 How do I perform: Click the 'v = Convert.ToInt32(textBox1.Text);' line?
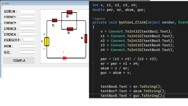pos(136,31)
